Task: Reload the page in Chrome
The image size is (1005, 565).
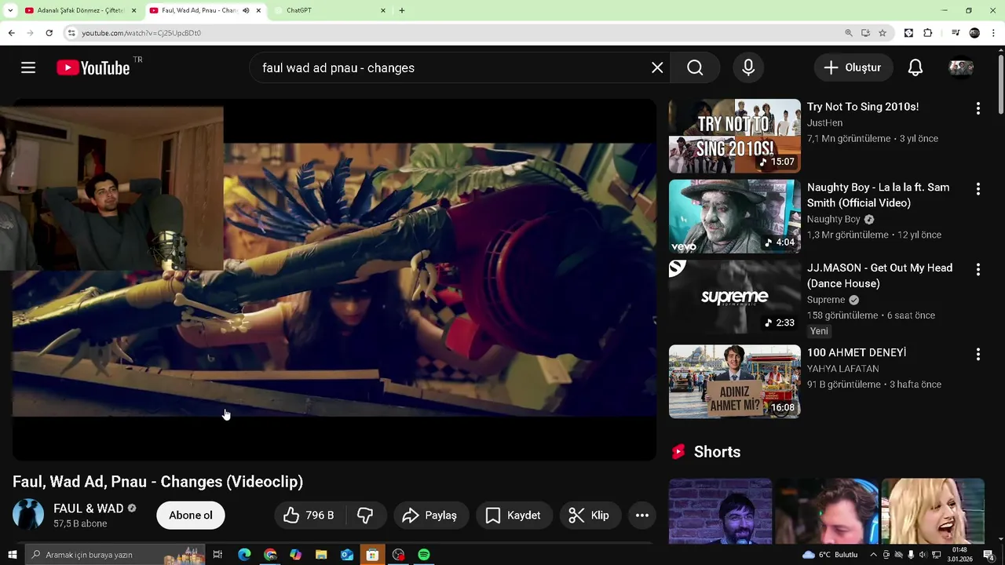Action: coord(49,33)
